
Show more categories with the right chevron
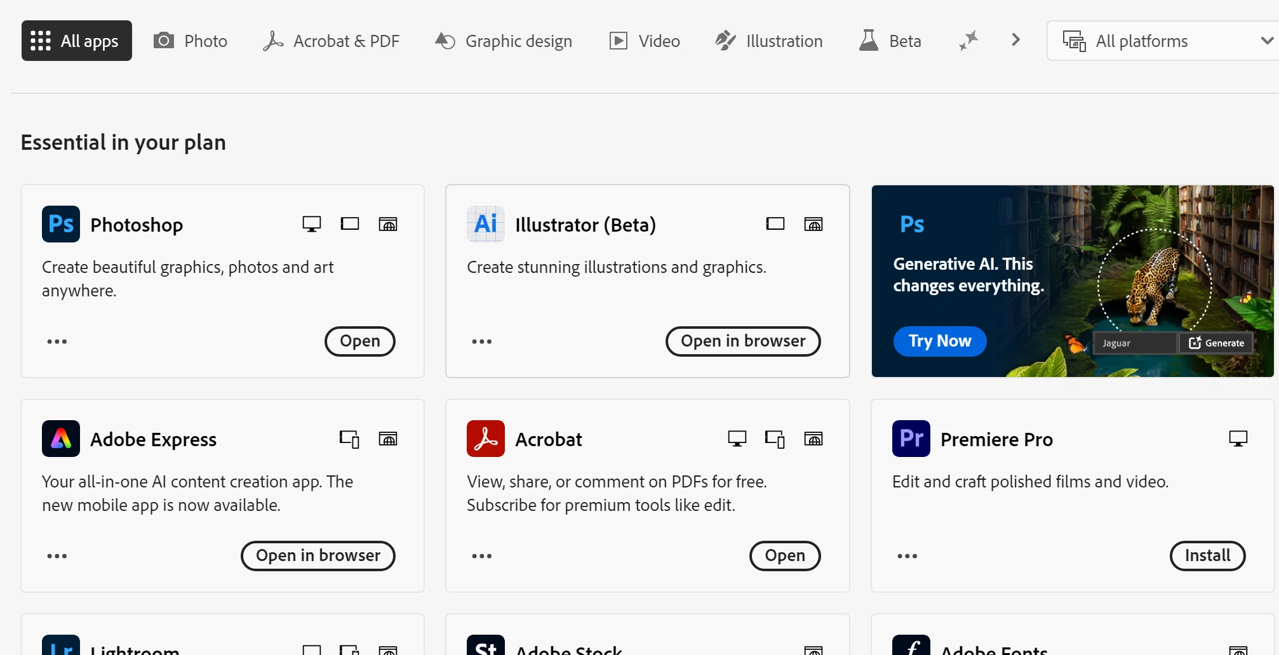point(1015,40)
